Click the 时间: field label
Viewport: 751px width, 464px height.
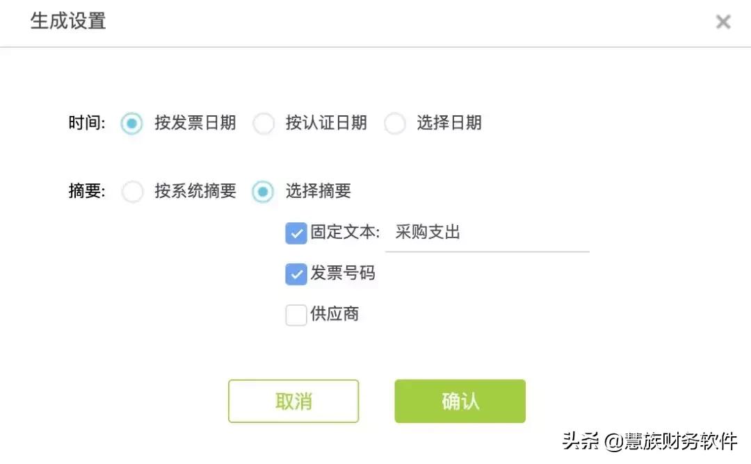(86, 123)
